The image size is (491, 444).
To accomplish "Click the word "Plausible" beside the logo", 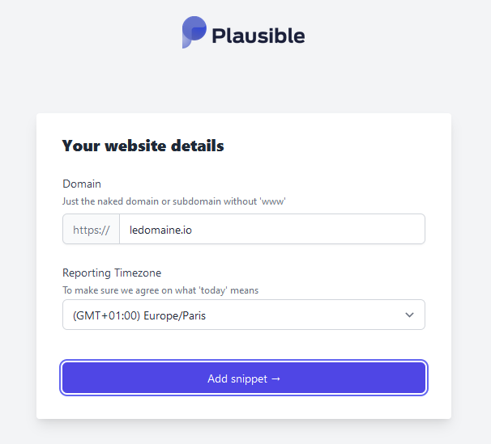I will pyautogui.click(x=258, y=36).
